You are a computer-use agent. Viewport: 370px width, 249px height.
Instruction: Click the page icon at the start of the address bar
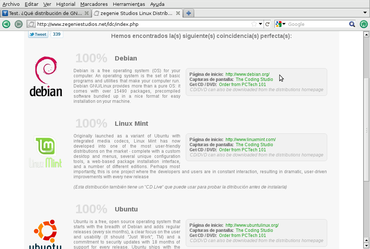click(31, 24)
